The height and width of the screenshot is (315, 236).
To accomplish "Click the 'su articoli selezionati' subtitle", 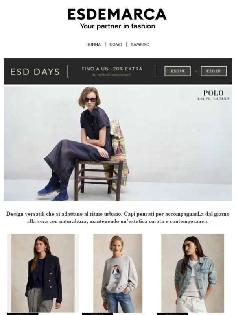I will [112, 74].
